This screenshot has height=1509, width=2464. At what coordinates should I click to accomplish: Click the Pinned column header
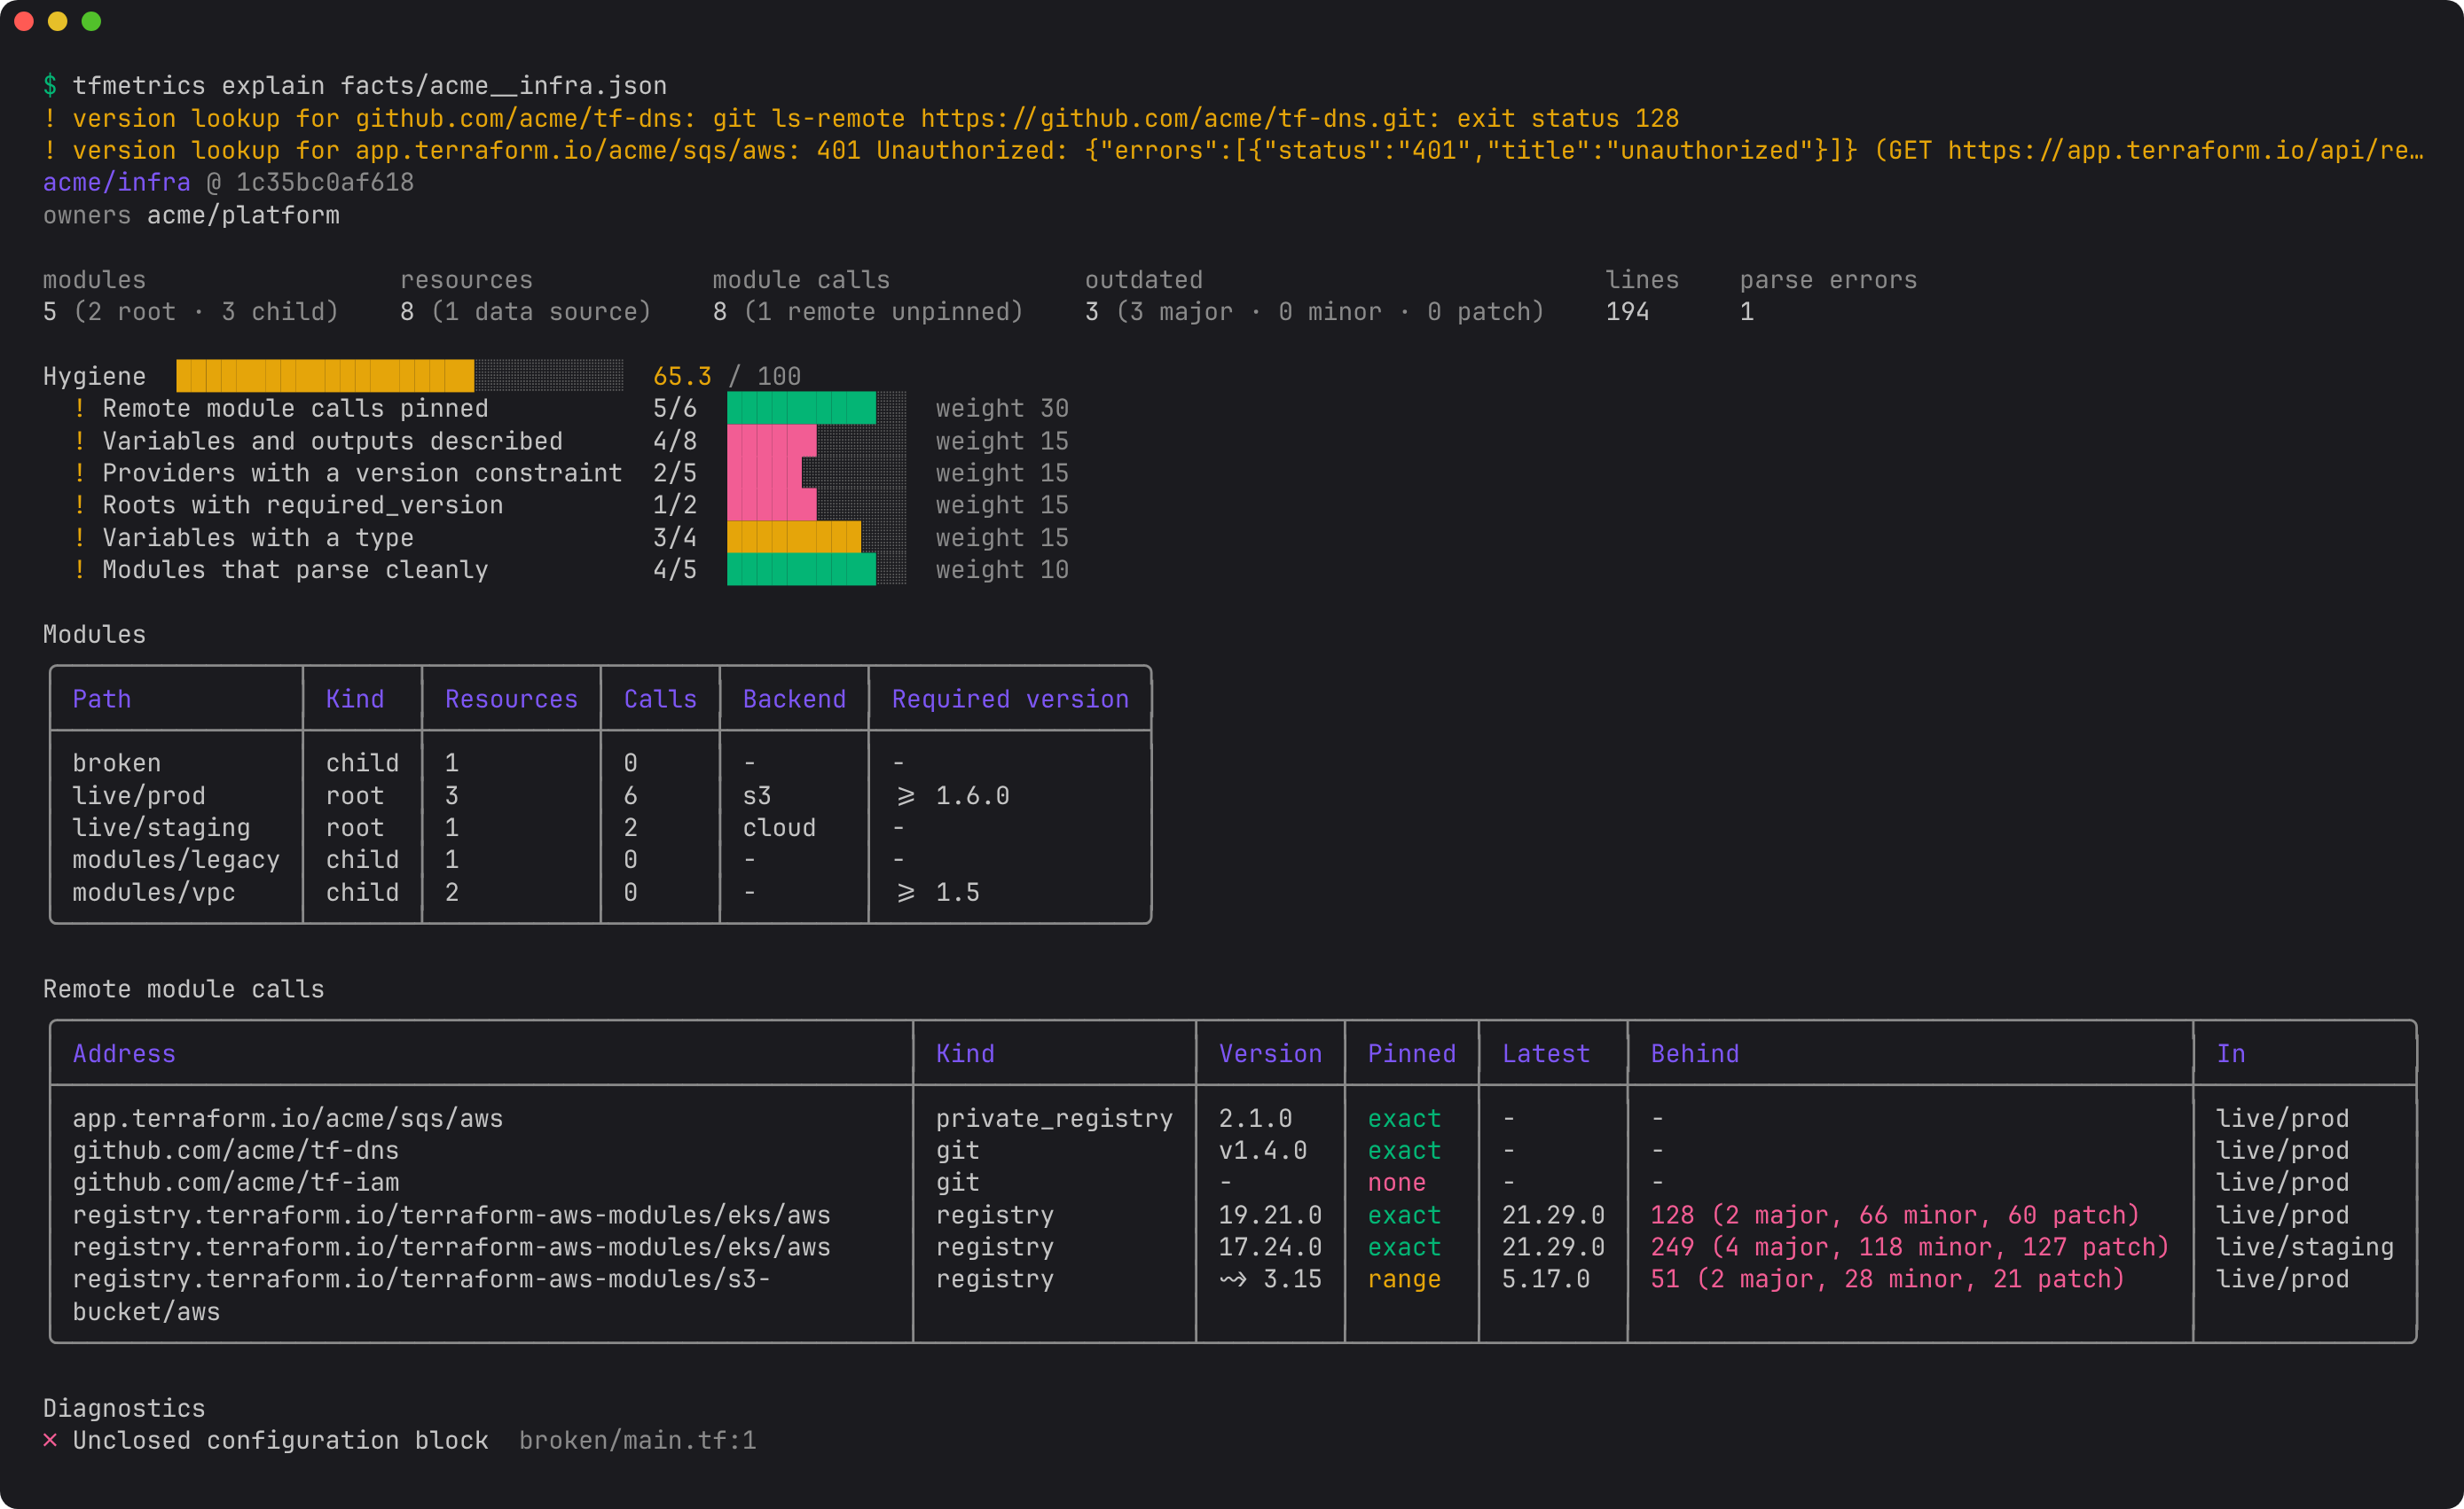pyautogui.click(x=1411, y=1053)
